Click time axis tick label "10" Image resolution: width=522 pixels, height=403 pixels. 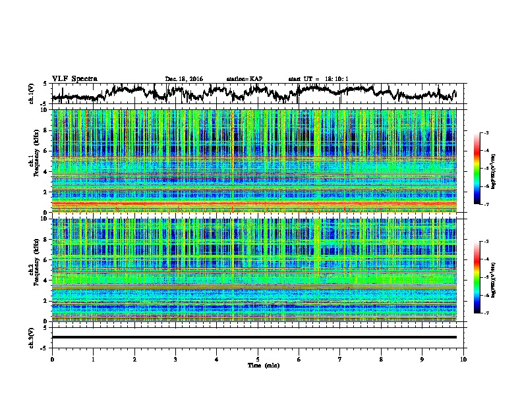tap(463, 360)
